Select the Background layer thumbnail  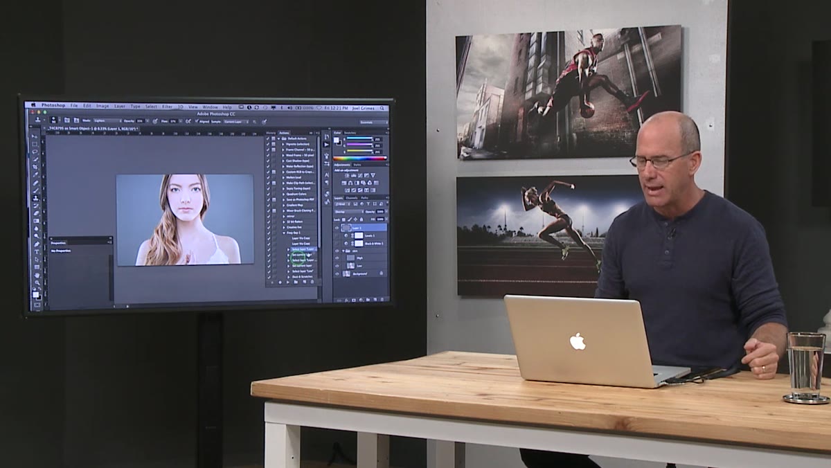[x=346, y=273]
